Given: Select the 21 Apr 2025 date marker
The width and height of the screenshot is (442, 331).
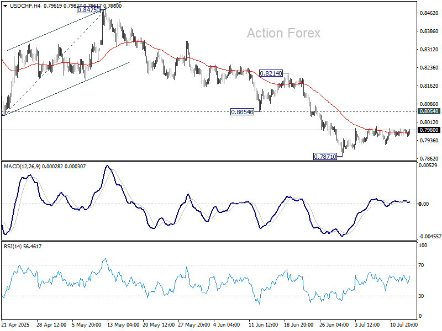Looking at the screenshot, I should coord(16,325).
